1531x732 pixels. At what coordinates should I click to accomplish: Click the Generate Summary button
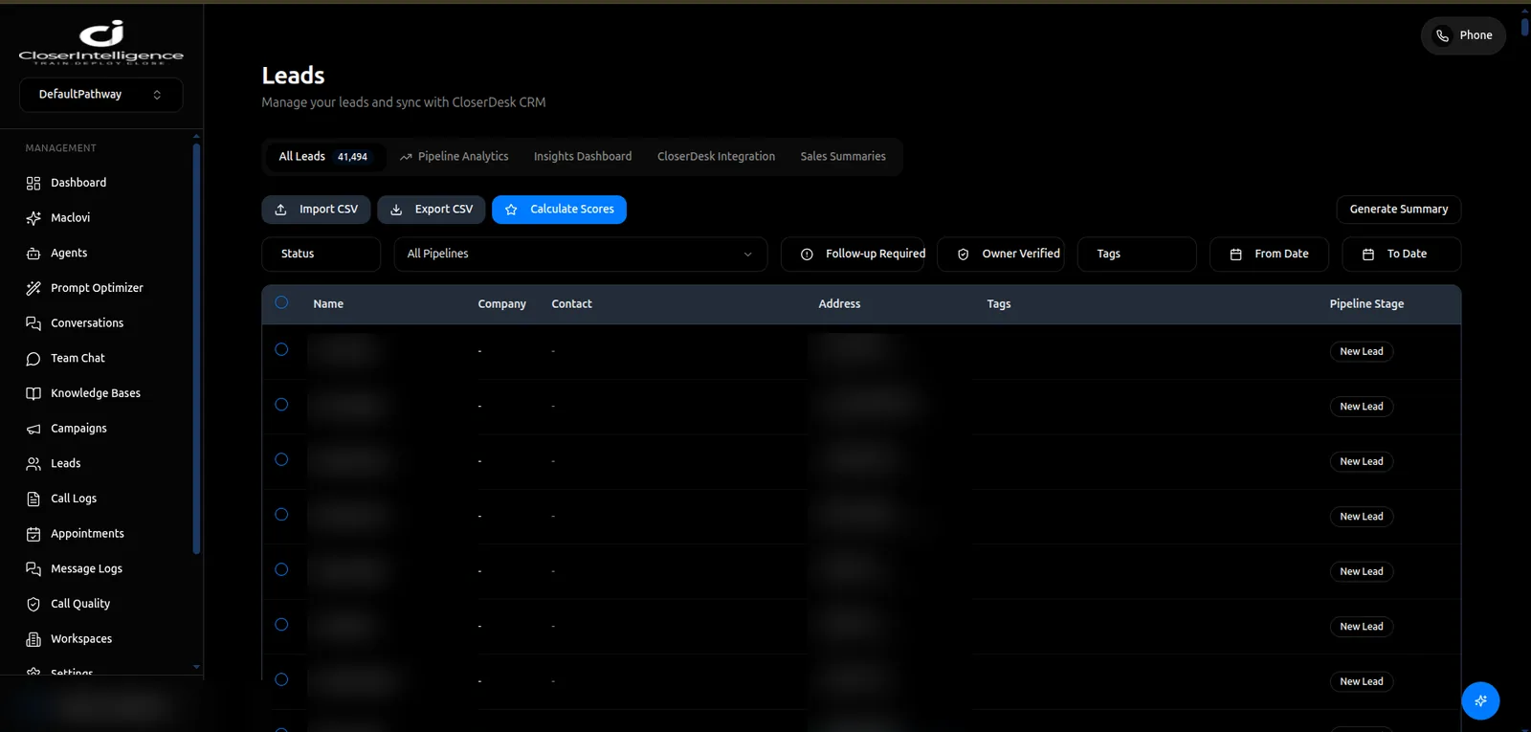point(1398,210)
